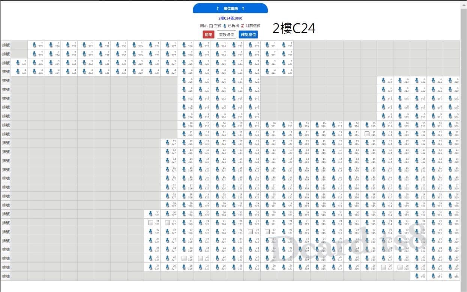Choose empty seat row 26 number 313
This screenshot has height=292, width=467.
pos(400,267)
